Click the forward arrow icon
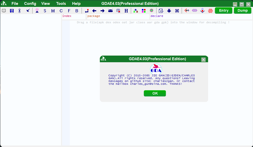The image size is (253, 147). [x=102, y=11]
